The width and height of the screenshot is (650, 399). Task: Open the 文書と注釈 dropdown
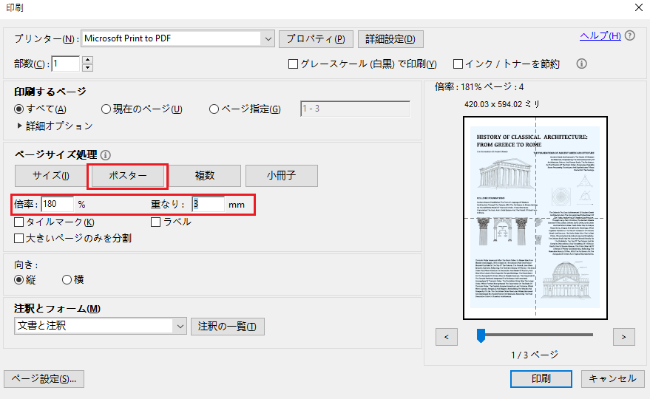(x=180, y=326)
